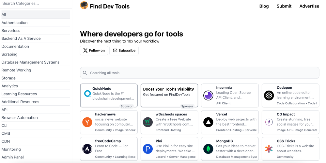This screenshot has width=326, height=163.
Task: Click the MongoDB leaf icon
Action: [208, 149]
